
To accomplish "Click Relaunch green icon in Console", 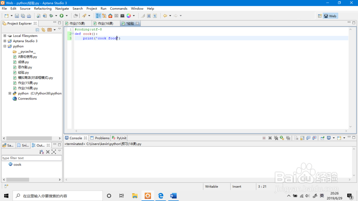I will (x=282, y=138).
